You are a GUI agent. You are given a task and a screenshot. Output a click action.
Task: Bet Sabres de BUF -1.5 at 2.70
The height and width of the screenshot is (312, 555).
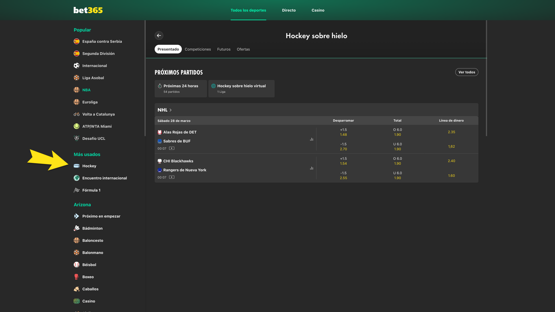tap(343, 146)
